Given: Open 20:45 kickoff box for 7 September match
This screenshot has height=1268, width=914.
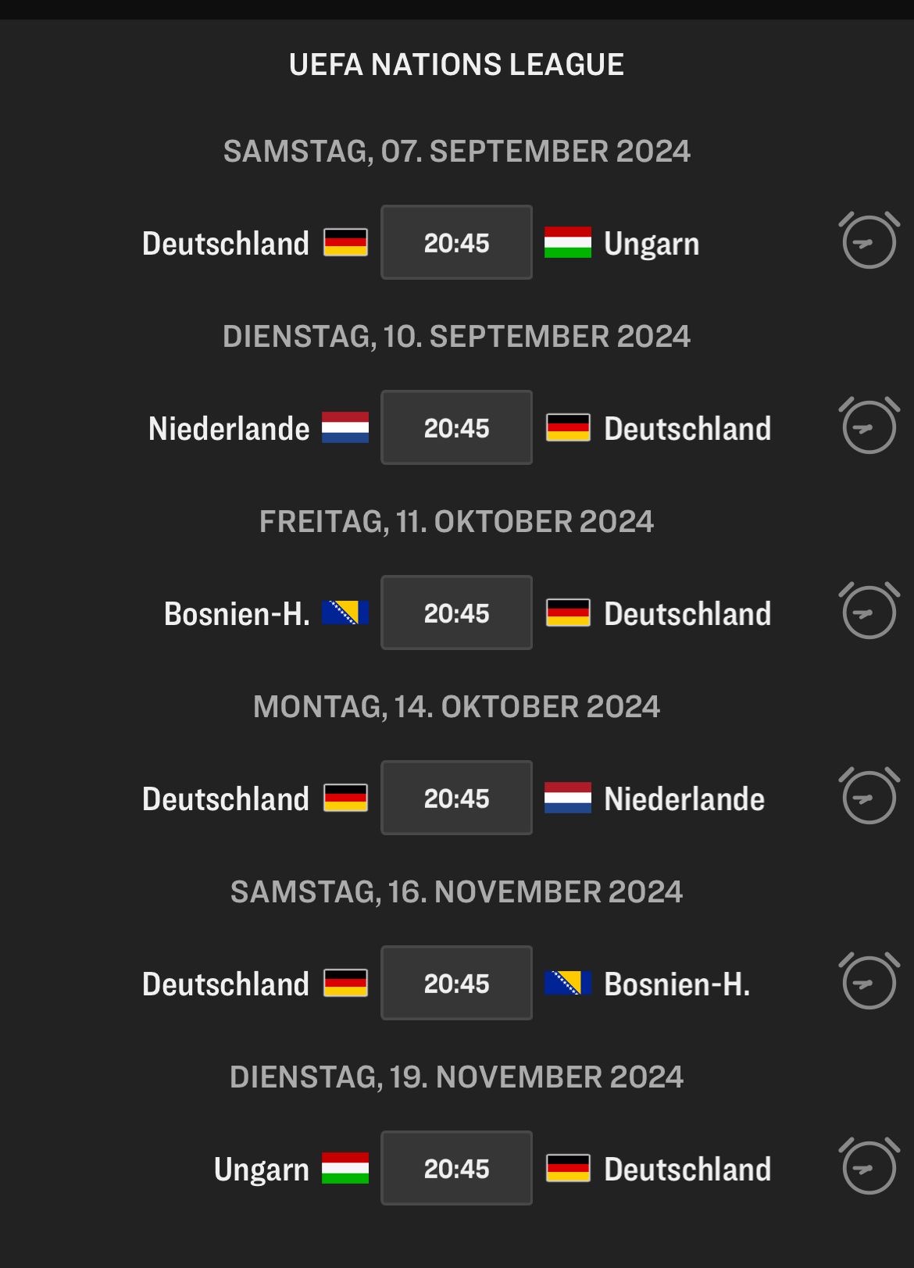Looking at the screenshot, I should coord(456,243).
